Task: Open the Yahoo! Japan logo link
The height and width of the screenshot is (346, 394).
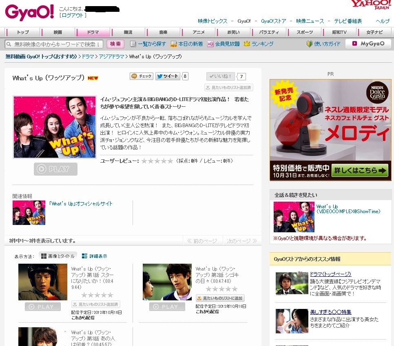Action: click(371, 4)
